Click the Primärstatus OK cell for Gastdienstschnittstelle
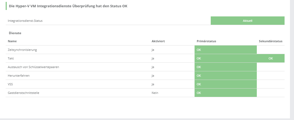The image size is (294, 120). tap(226, 93)
